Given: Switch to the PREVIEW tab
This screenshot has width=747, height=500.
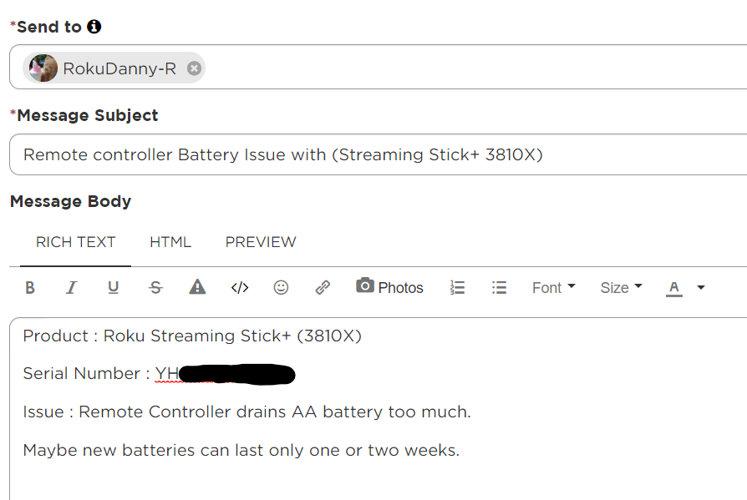Looking at the screenshot, I should (261, 242).
